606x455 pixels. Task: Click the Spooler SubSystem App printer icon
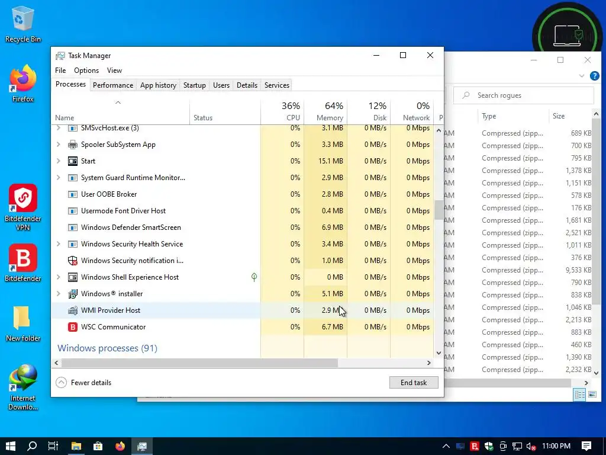point(73,145)
